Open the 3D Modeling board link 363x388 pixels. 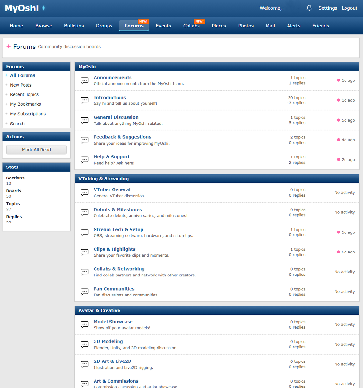108,342
